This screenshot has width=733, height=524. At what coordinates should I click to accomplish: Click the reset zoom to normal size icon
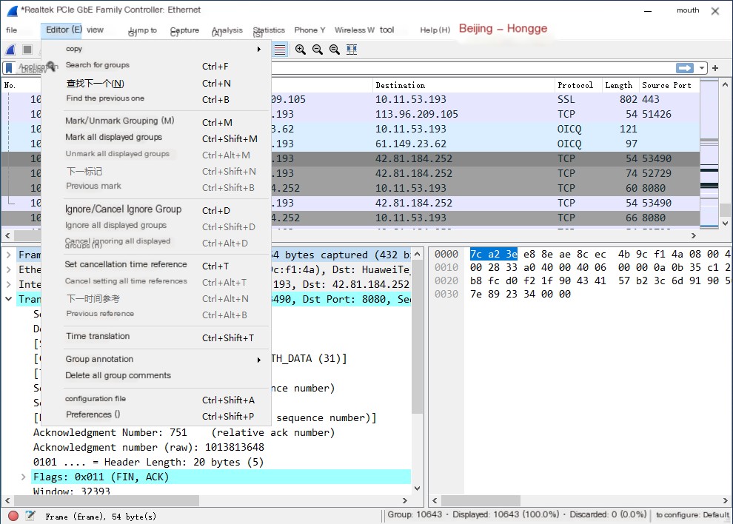pyautogui.click(x=334, y=50)
